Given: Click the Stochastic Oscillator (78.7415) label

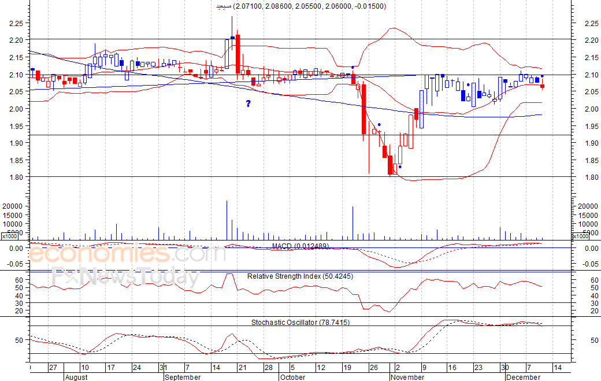Looking at the screenshot, I should pos(300,323).
